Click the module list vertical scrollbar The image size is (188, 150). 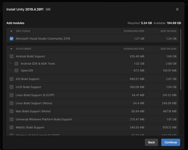click(180, 60)
